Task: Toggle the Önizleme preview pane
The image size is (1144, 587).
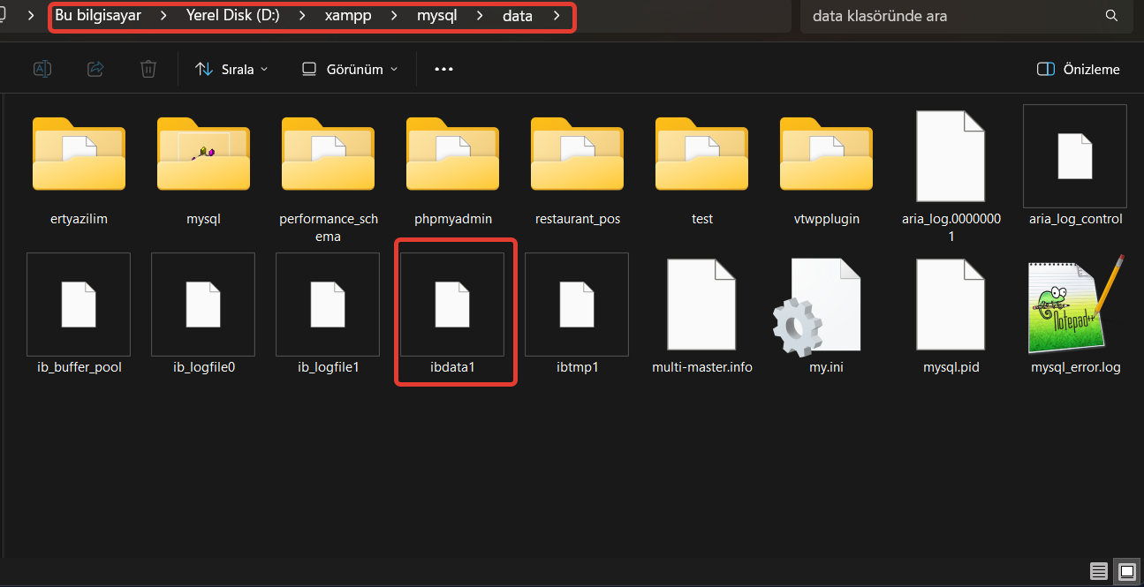Action: click(1078, 69)
